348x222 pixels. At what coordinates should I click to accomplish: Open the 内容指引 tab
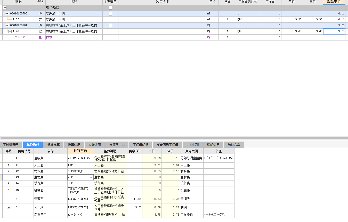point(193,145)
